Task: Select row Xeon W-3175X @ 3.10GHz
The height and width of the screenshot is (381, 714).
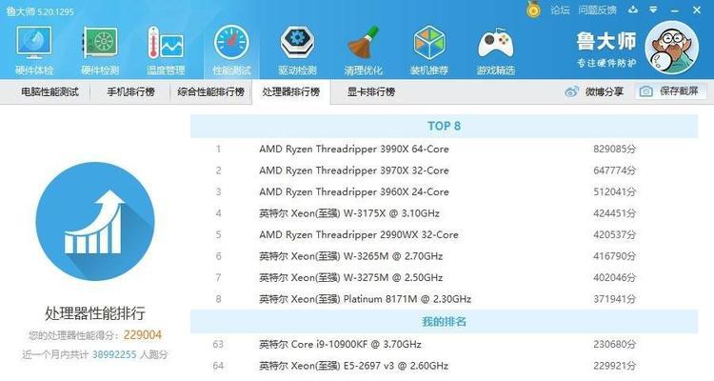Action: pos(444,213)
